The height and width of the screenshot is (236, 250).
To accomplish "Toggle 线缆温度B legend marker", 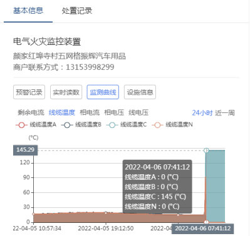I will 67,125.
